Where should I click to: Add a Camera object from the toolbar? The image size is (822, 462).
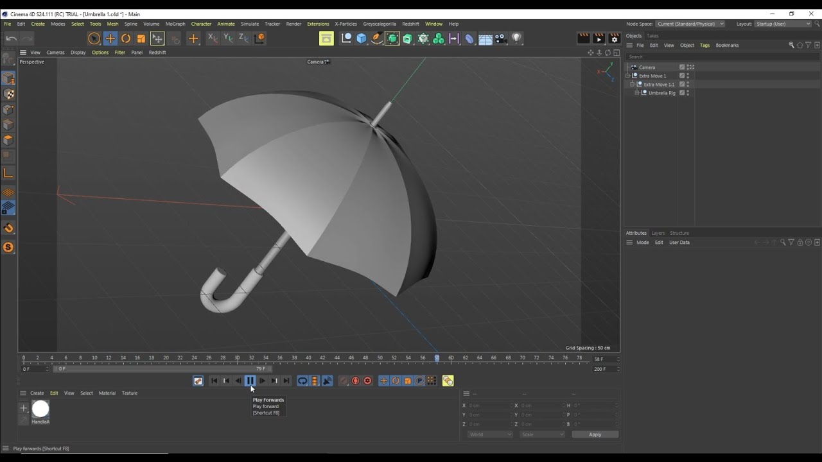coord(501,38)
